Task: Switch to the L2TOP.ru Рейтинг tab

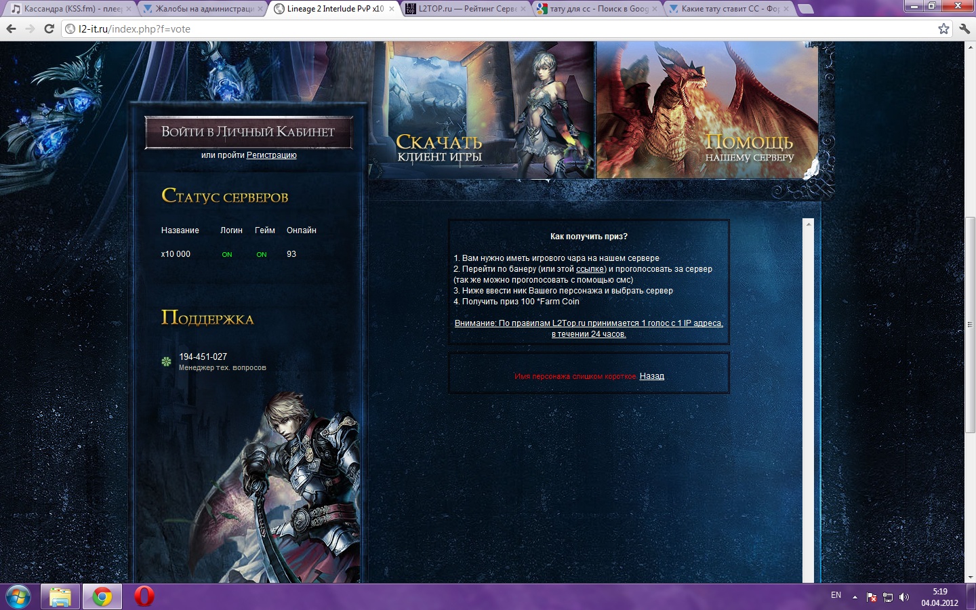Action: 466,9
